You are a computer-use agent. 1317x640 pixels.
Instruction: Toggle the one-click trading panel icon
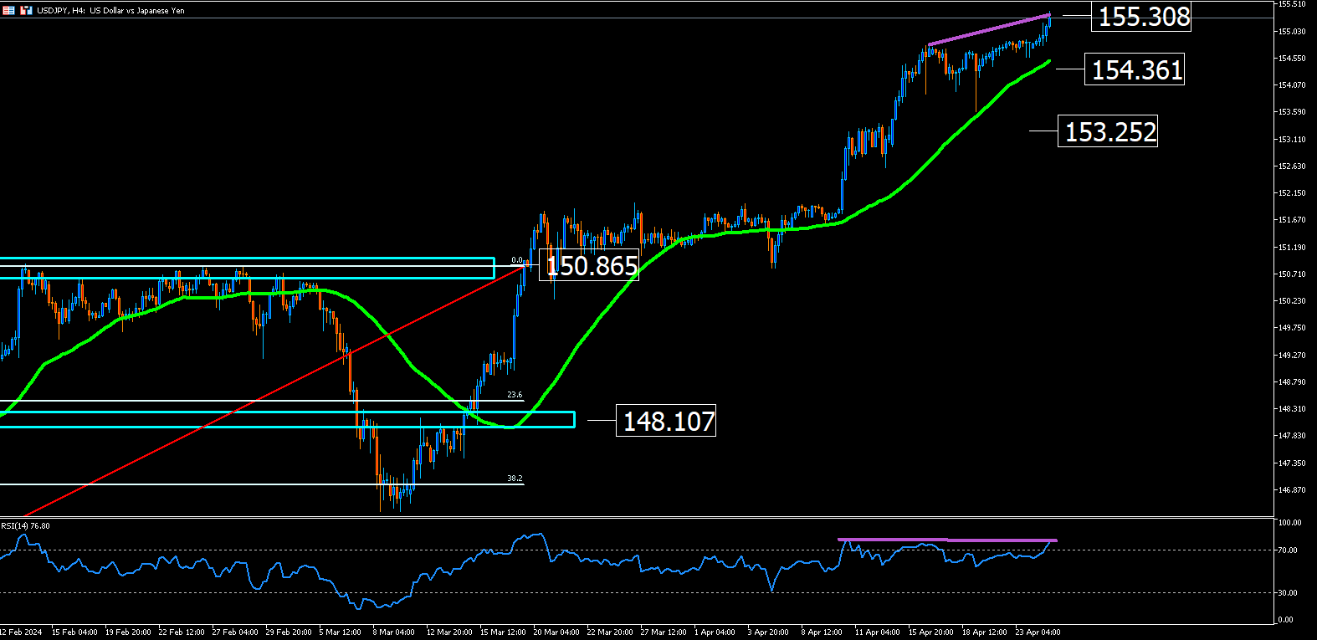pyautogui.click(x=27, y=11)
